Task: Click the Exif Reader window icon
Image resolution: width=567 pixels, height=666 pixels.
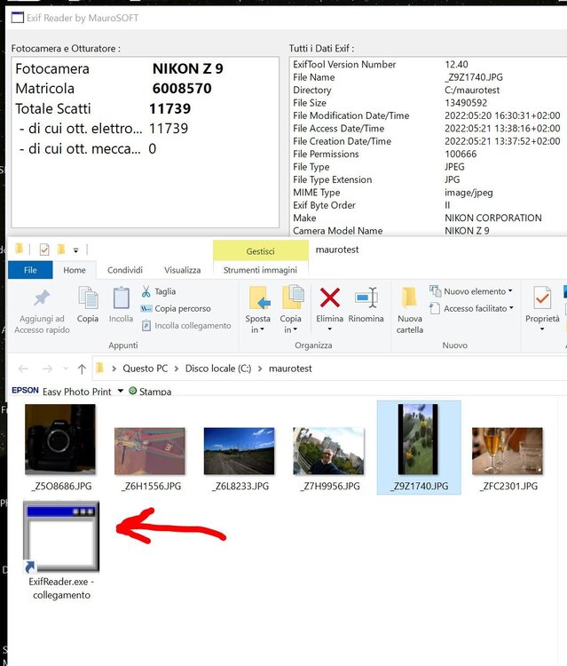Action: point(18,18)
